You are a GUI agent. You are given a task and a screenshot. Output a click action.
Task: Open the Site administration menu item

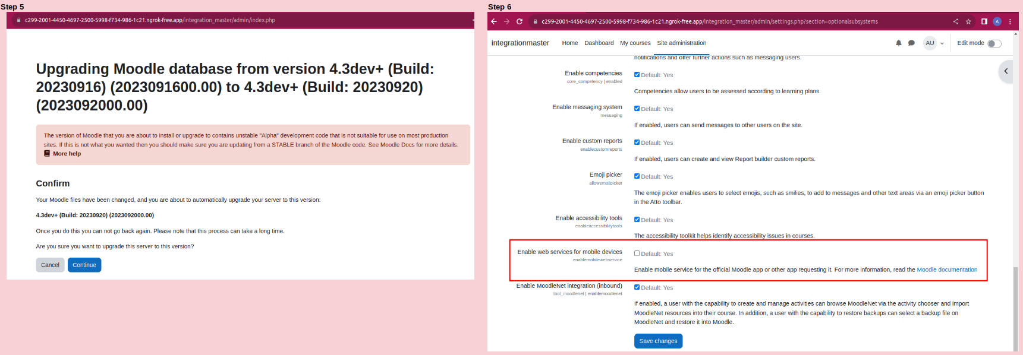click(x=681, y=43)
